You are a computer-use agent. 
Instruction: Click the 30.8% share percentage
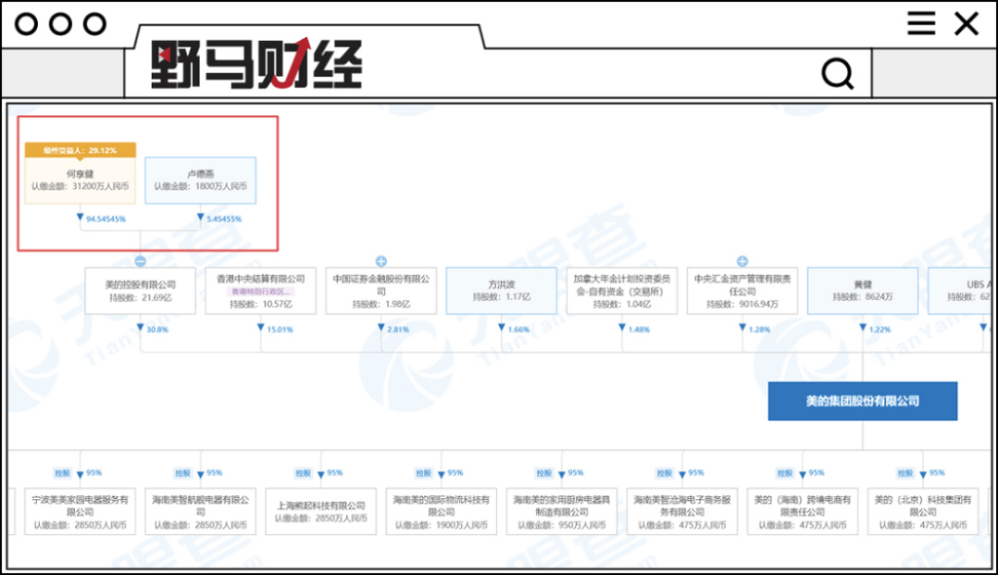(158, 330)
